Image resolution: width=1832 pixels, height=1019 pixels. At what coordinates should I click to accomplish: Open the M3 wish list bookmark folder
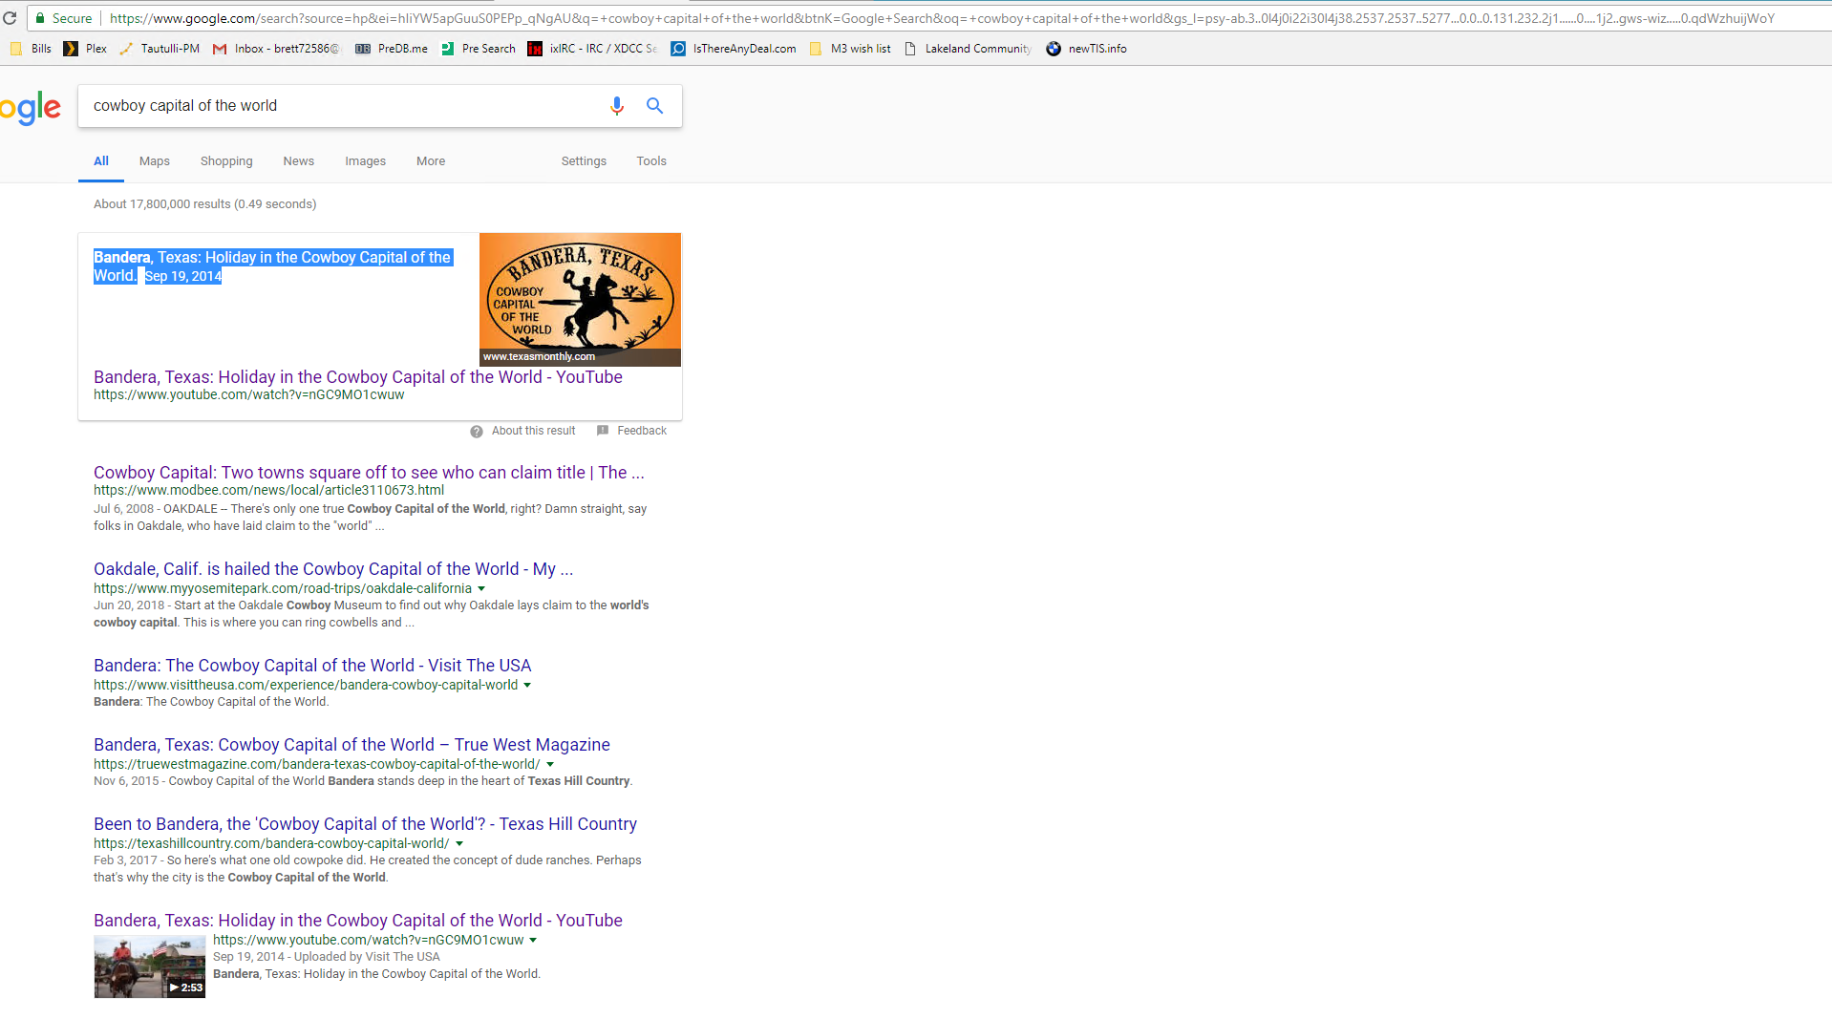[x=850, y=49]
